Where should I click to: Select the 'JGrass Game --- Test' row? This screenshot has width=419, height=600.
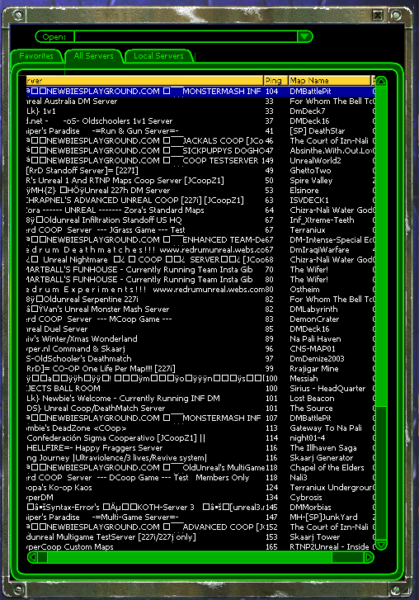tap(200, 230)
